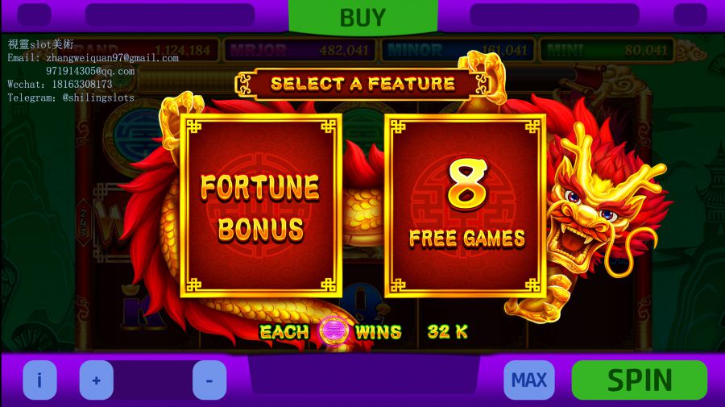Choose the 8 Free Games card
The height and width of the screenshot is (407, 725).
(465, 206)
